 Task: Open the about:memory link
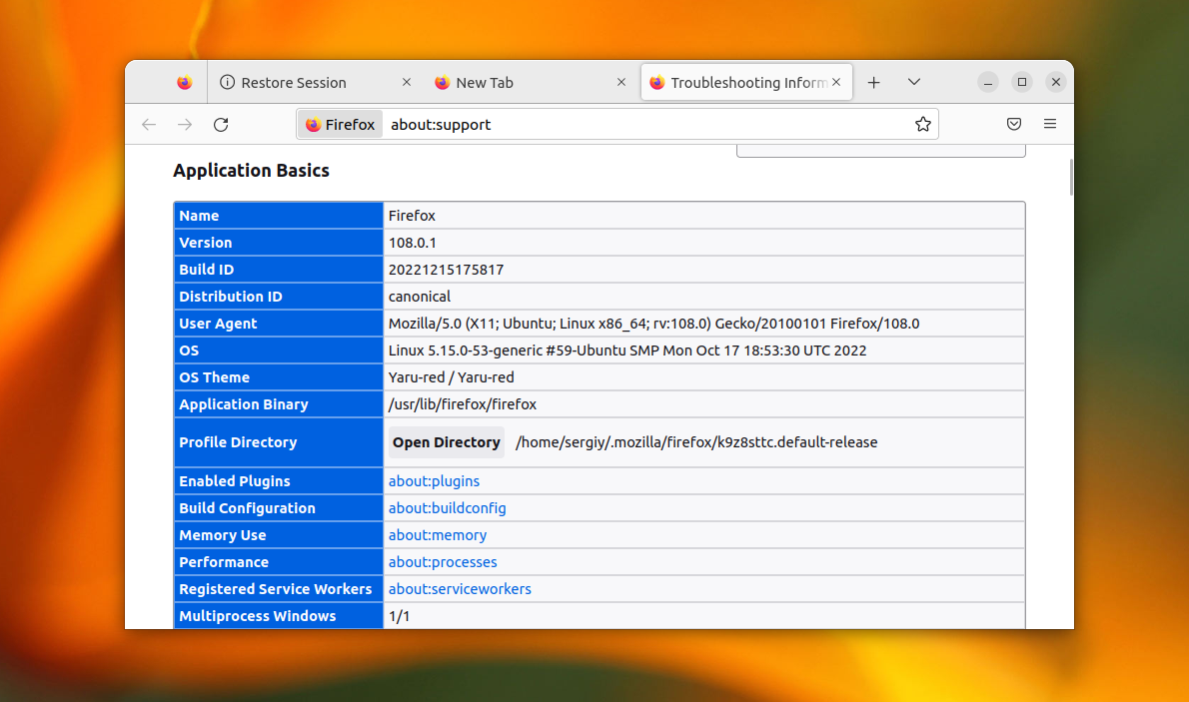(x=438, y=535)
